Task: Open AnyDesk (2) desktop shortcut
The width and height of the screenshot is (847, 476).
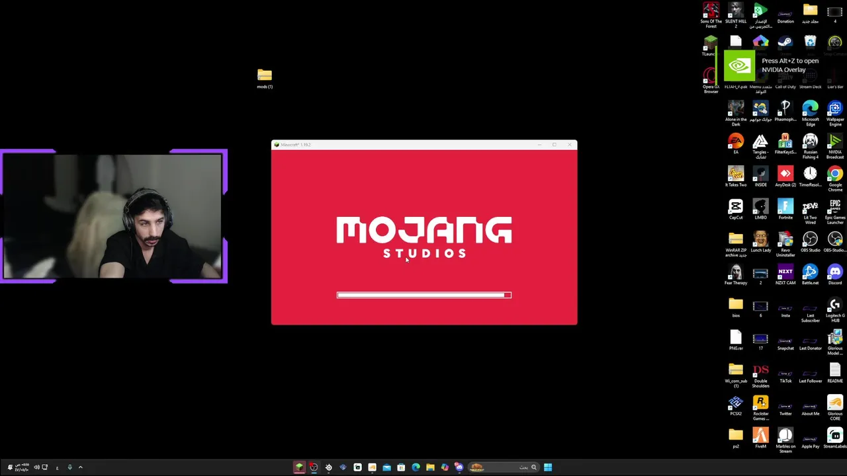Action: click(785, 177)
